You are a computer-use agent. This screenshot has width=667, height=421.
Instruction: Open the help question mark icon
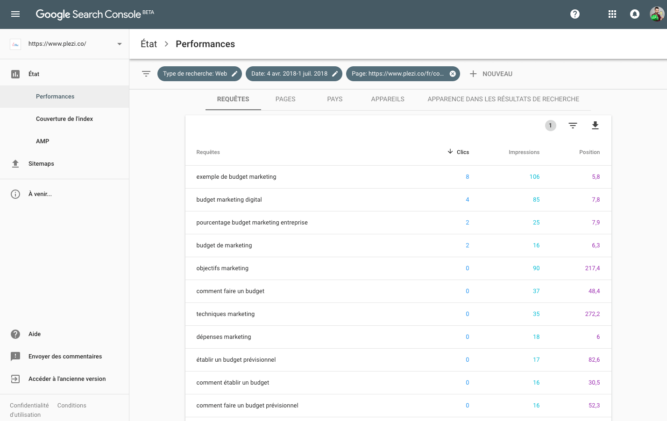(x=575, y=14)
